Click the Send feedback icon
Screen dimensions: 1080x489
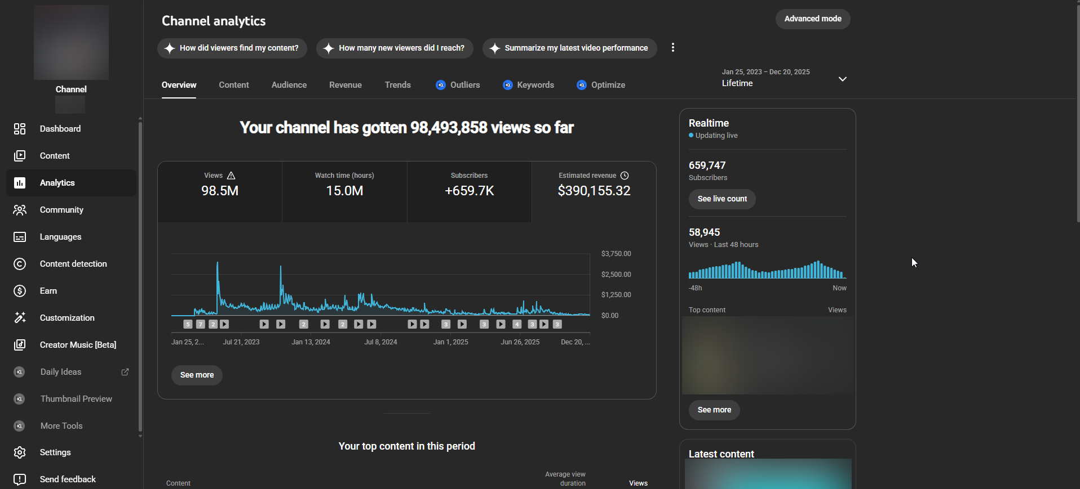point(20,479)
